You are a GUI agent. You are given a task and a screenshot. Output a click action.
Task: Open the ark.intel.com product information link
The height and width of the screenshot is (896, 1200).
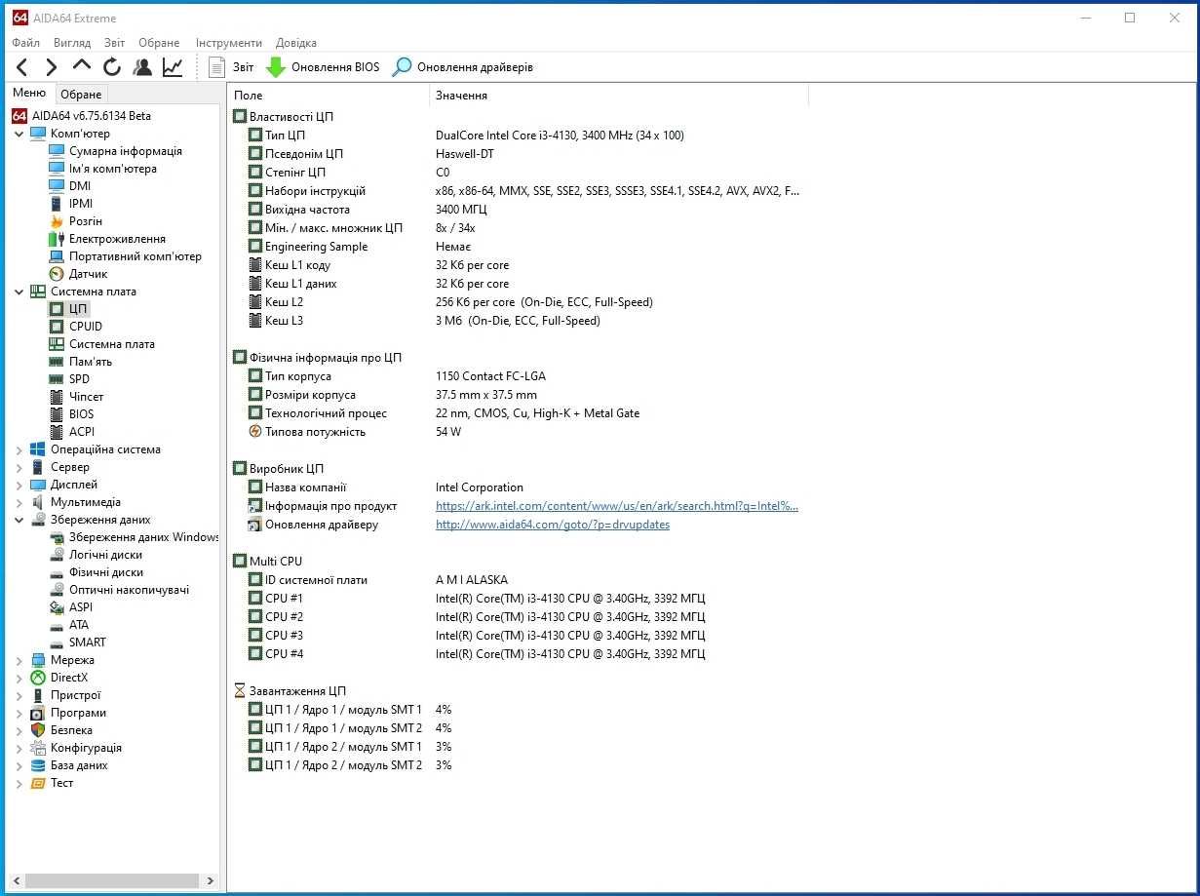(x=617, y=506)
